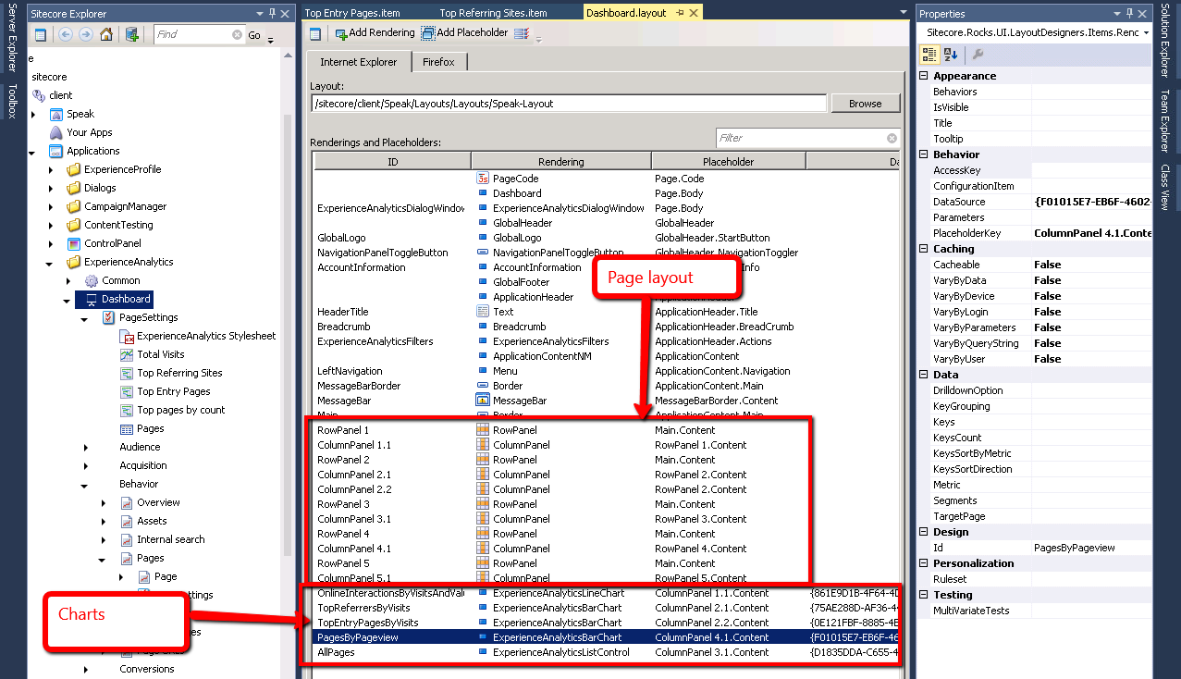Go to Home in Sitecore Explorer
The image size is (1181, 679).
(106, 34)
